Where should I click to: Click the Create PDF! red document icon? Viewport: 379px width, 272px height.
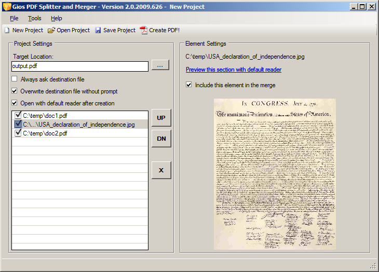point(144,30)
